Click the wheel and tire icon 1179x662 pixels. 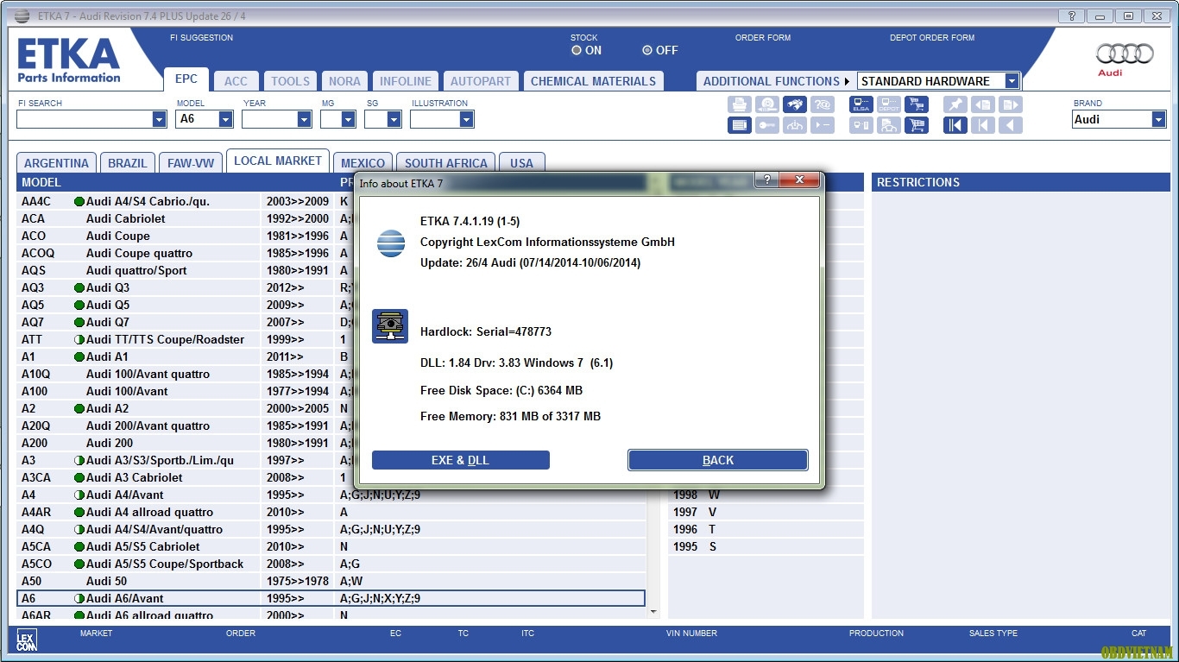pos(767,104)
